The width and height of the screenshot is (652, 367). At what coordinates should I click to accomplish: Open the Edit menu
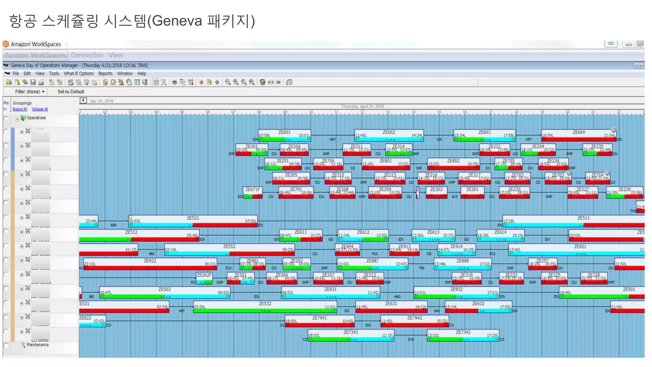[27, 74]
